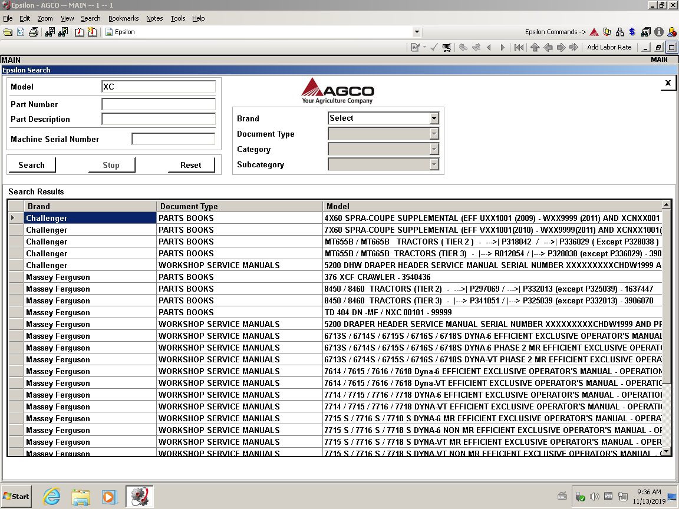Viewport: 679px width, 509px height.
Task: Open the shopping cart icon
Action: (x=447, y=47)
